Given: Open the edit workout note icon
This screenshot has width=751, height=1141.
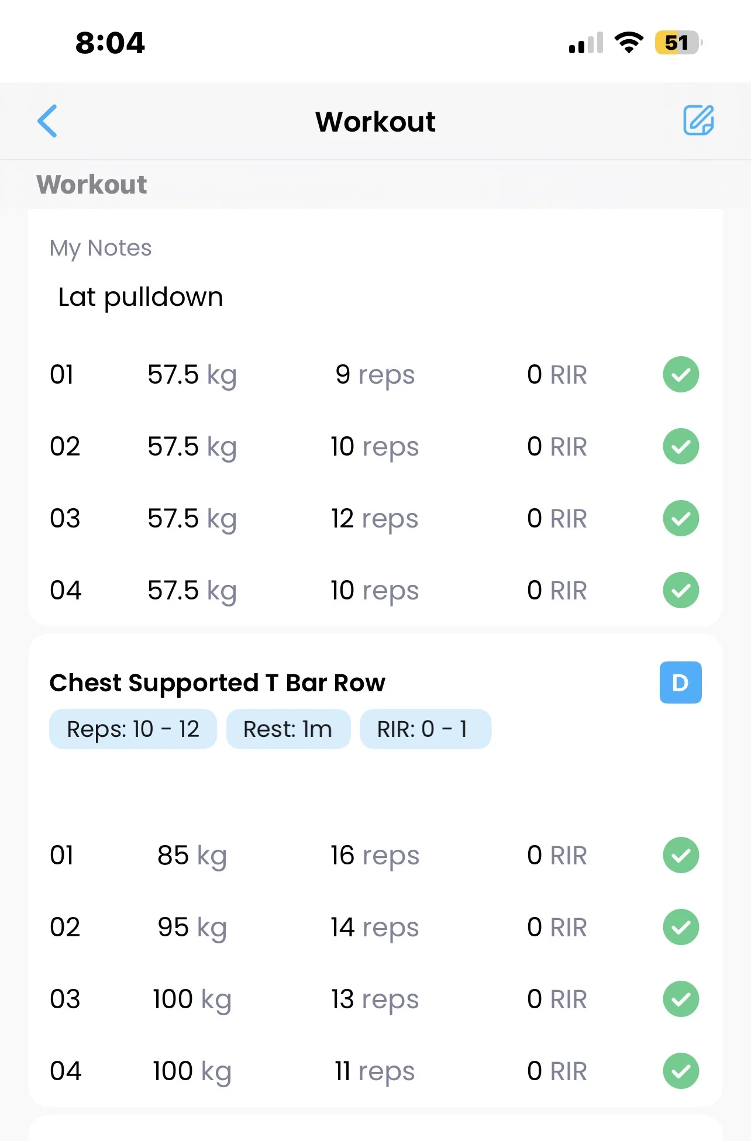Looking at the screenshot, I should (x=698, y=120).
